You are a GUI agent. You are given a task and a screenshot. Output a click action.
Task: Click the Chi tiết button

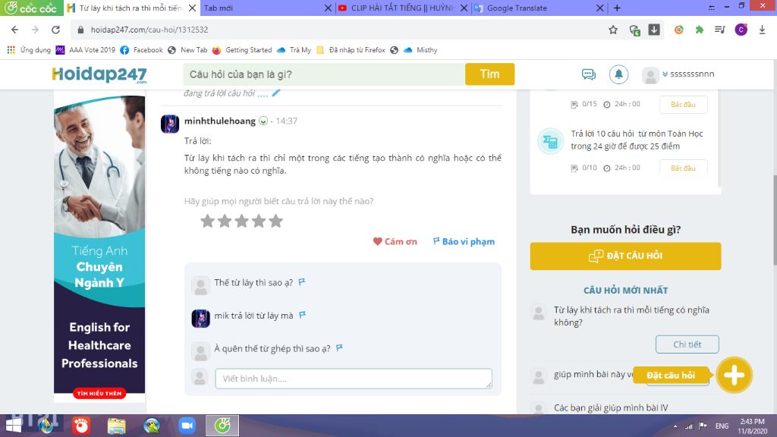point(687,344)
